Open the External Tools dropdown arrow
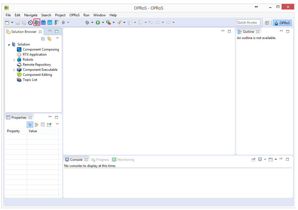 click(x=114, y=23)
